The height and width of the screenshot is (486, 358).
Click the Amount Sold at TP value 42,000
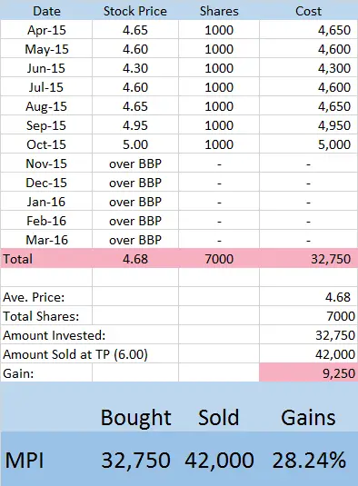[335, 354]
